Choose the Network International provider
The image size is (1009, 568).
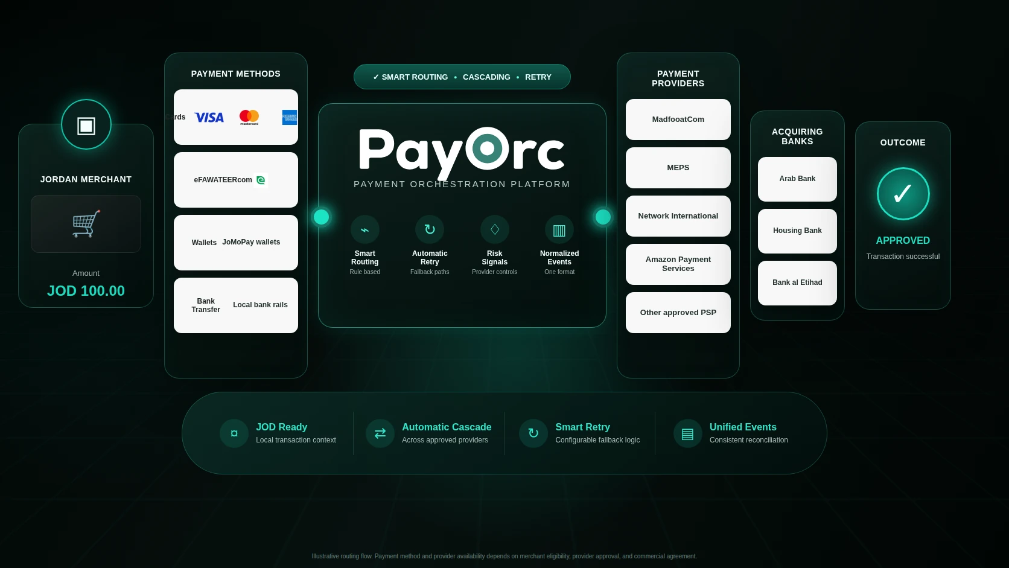pyautogui.click(x=678, y=216)
